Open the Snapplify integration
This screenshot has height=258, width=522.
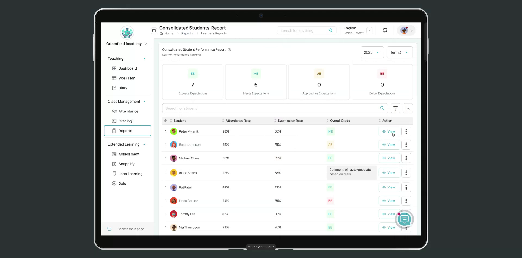pyautogui.click(x=126, y=164)
